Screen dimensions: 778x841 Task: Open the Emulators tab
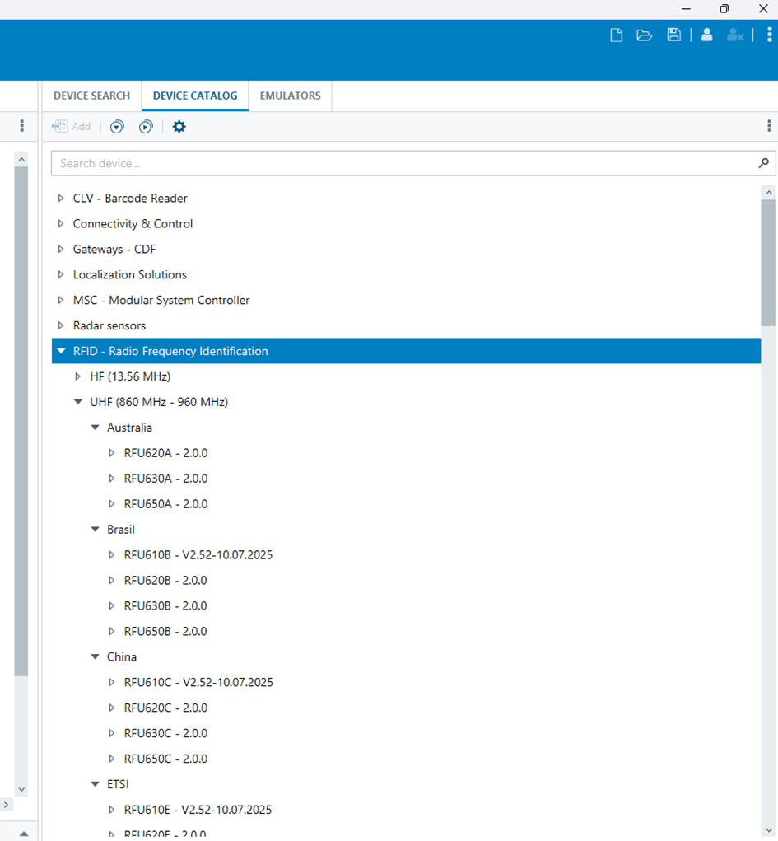point(290,96)
